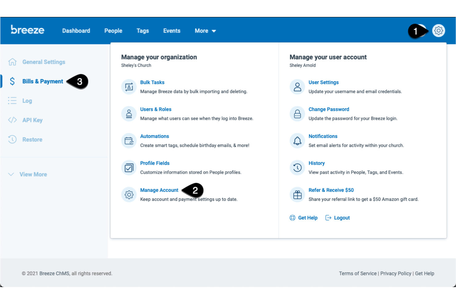Select the Refer & Receive gift icon

click(297, 194)
